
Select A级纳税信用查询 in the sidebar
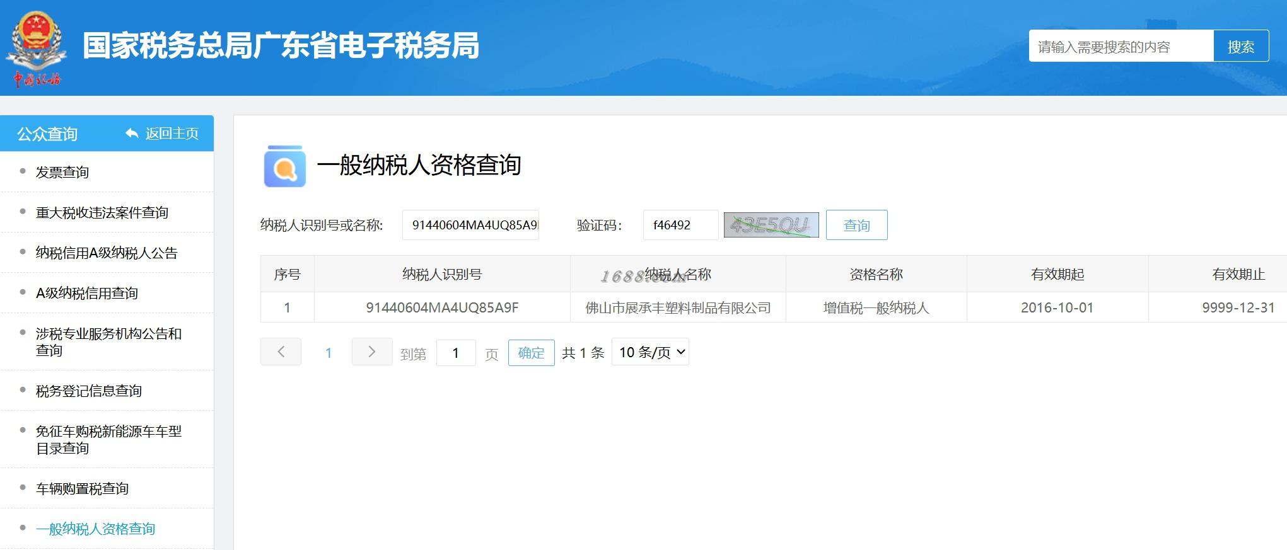[x=87, y=293]
